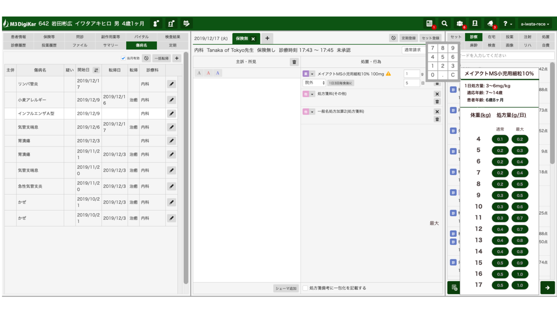Click history clock icon beside 定期登録

tap(393, 38)
